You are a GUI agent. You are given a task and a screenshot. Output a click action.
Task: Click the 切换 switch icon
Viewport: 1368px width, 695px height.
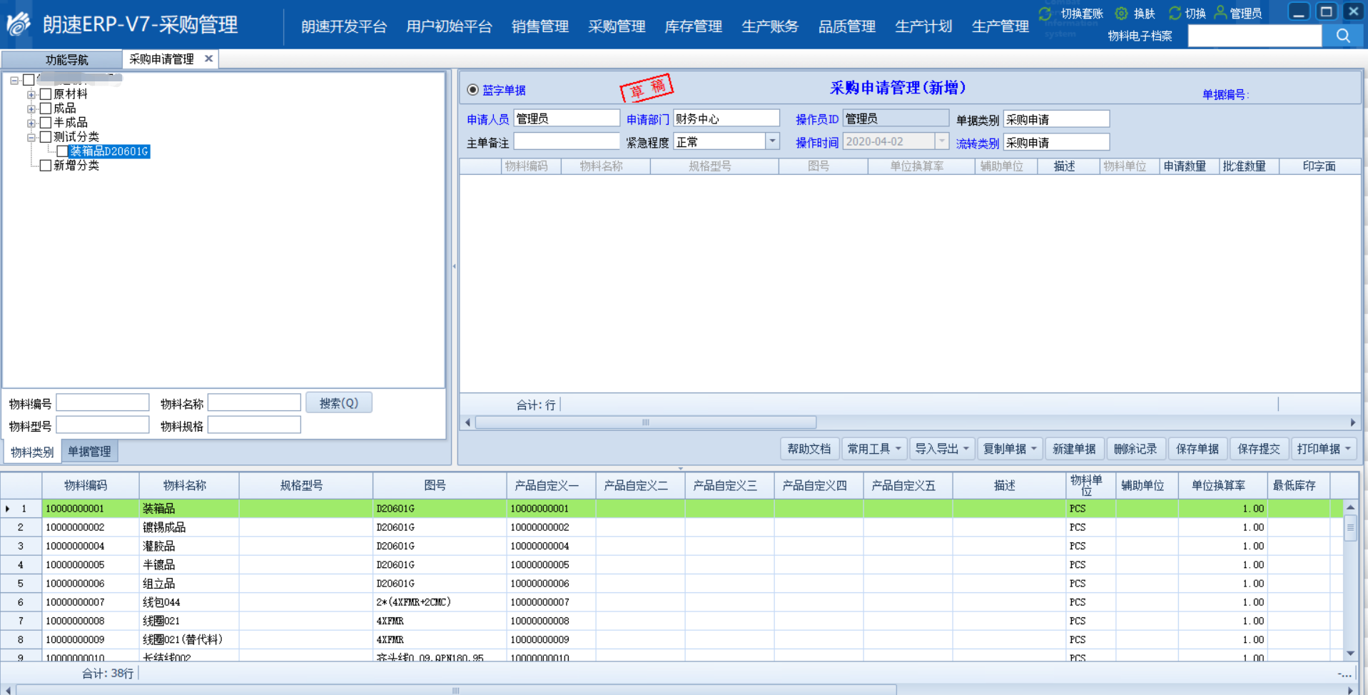[1174, 14]
